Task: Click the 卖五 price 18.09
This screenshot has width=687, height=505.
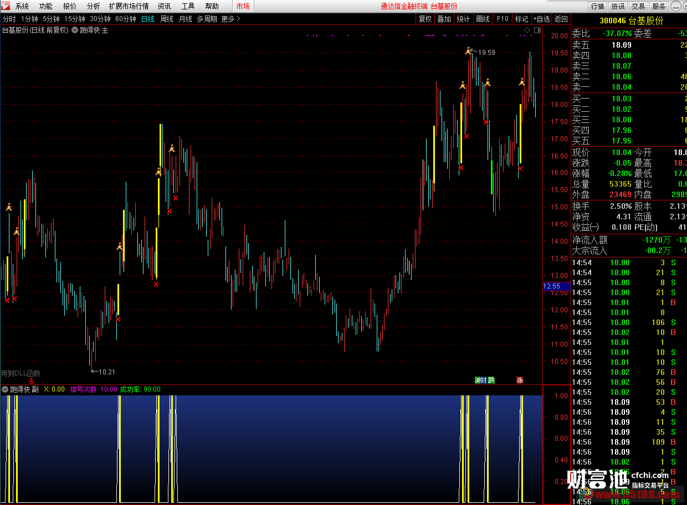Action: pyautogui.click(x=621, y=45)
